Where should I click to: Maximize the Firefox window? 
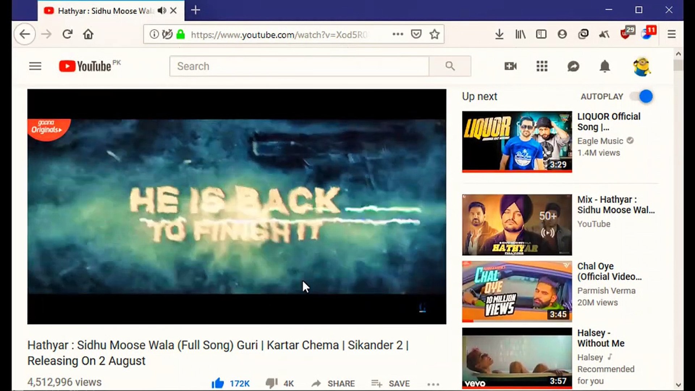[639, 10]
